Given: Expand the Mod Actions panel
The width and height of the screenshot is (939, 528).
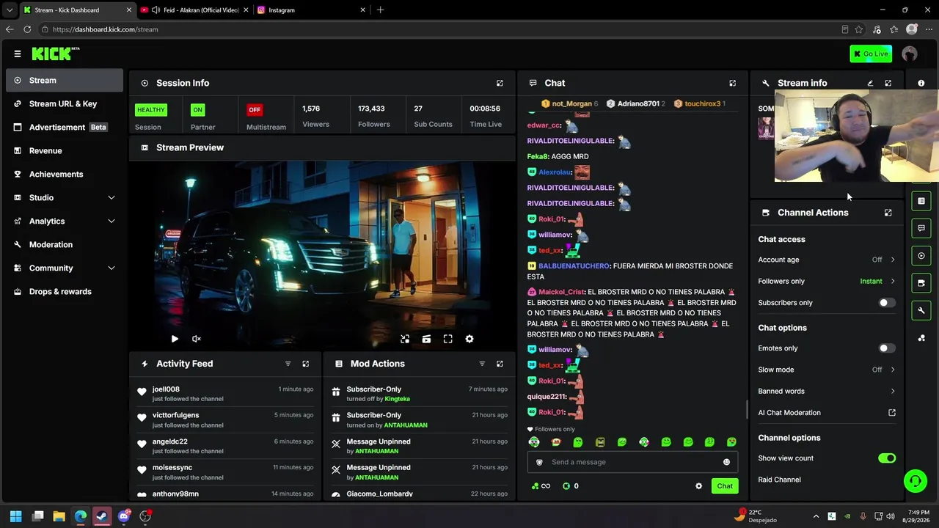Looking at the screenshot, I should [x=500, y=364].
